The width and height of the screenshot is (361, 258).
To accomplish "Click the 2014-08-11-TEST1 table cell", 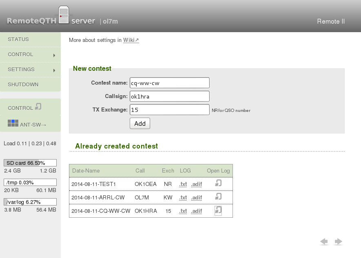I will (94, 184).
